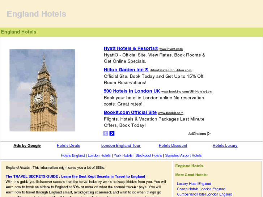Open Cheap Hotels London England sidebar link
The height and width of the screenshot is (197, 263).
click(201, 189)
